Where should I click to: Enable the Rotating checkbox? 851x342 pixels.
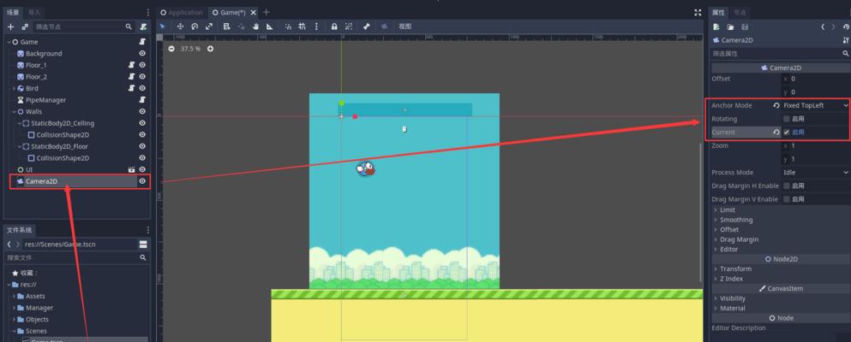787,119
